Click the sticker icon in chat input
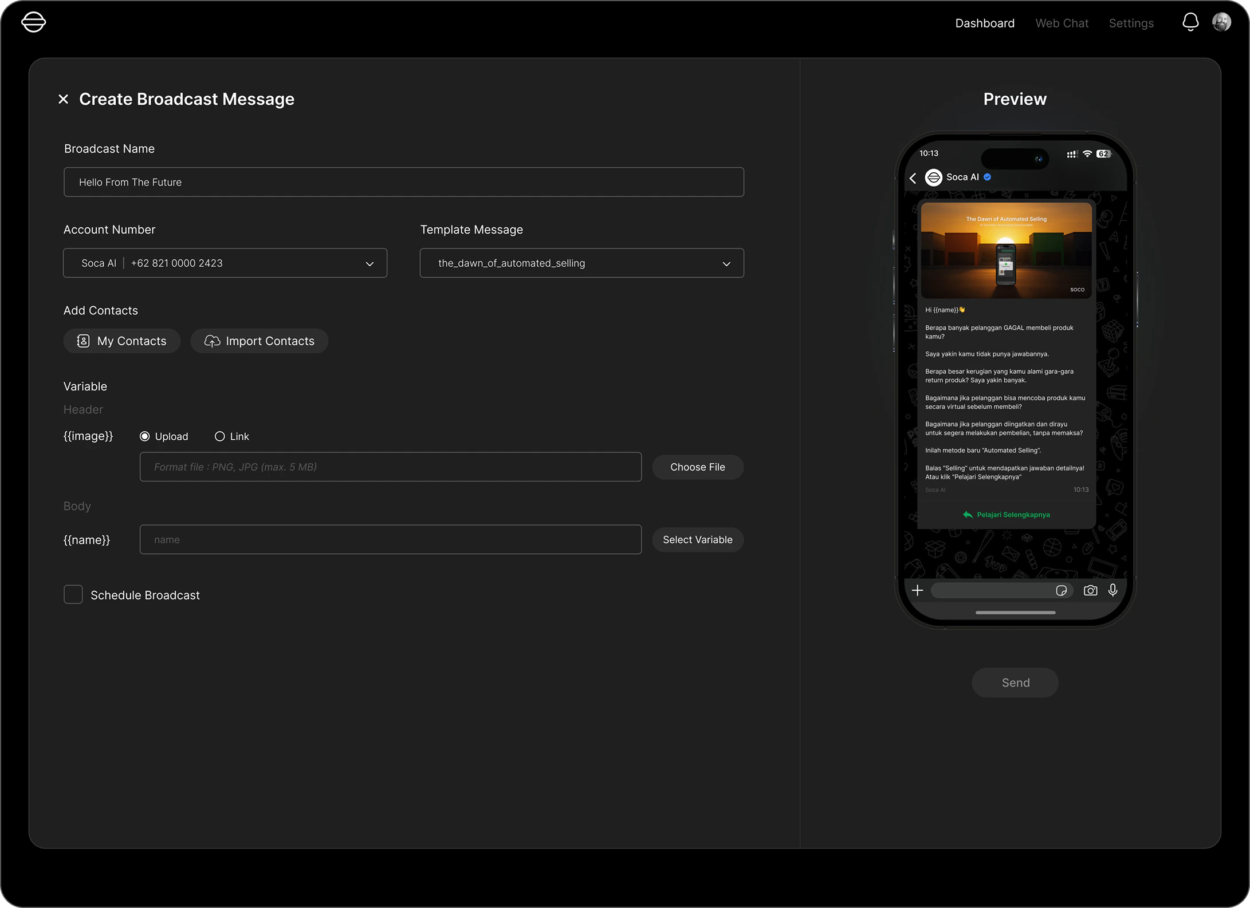Screen dimensions: 1250x908 [x=1061, y=590]
